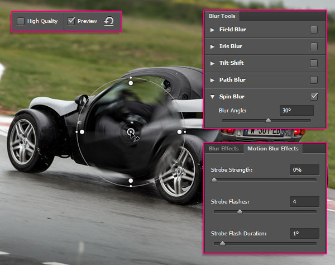
Task: Expand the Iris Blur section
Action: (x=212, y=46)
